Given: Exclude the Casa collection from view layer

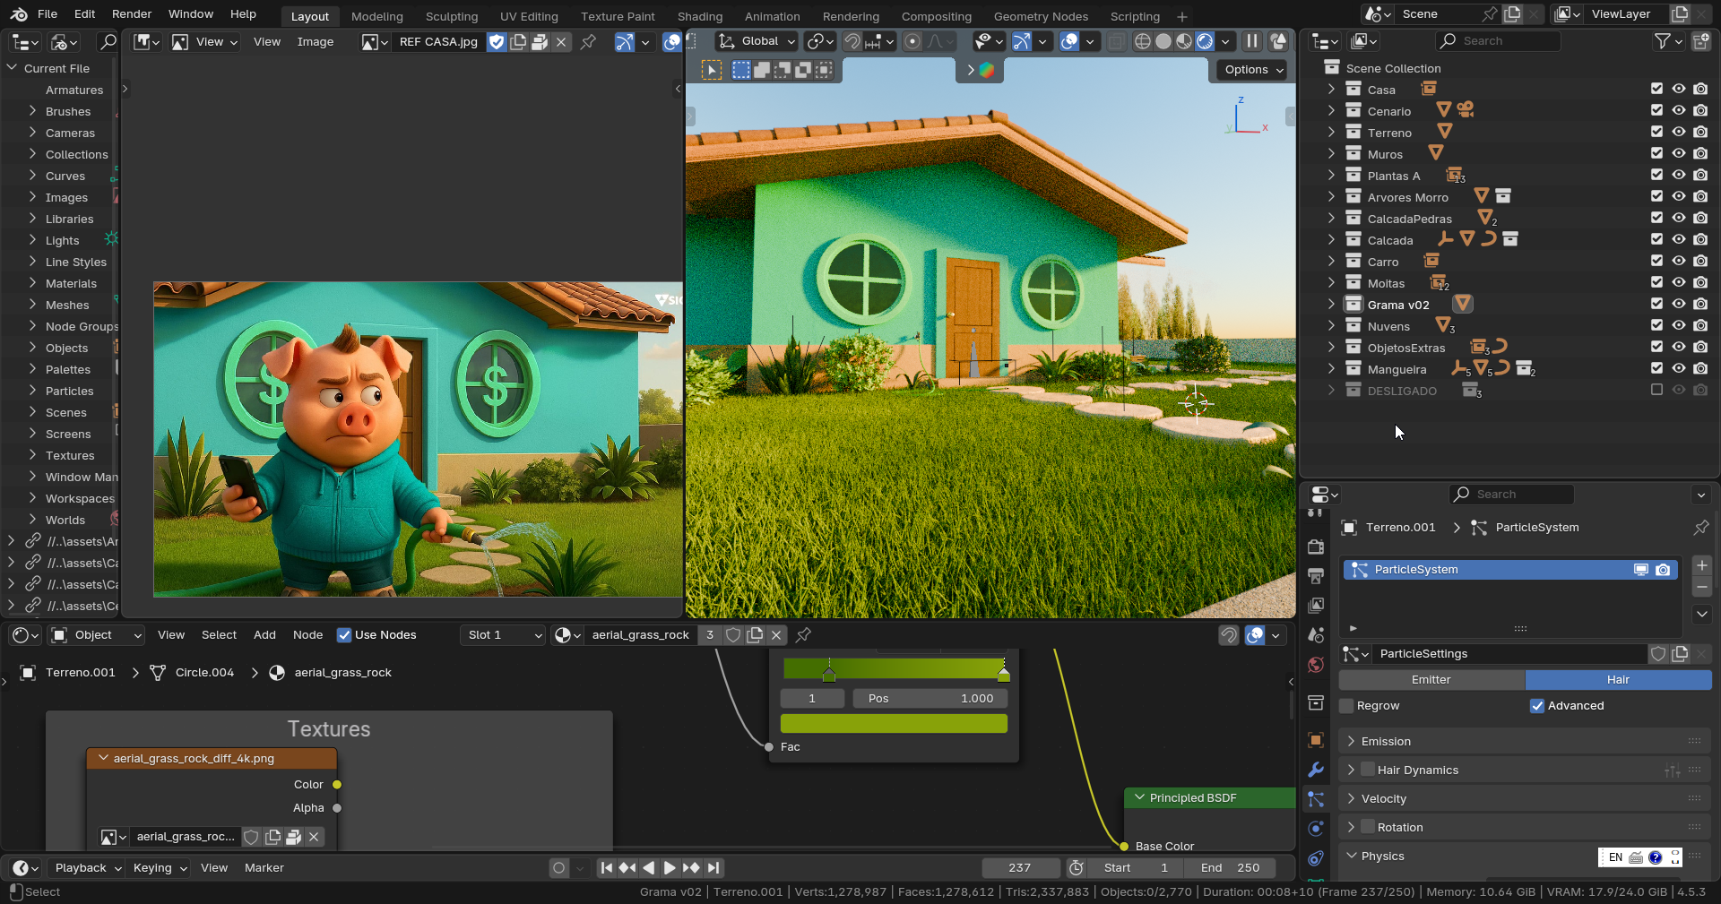Looking at the screenshot, I should 1656,89.
